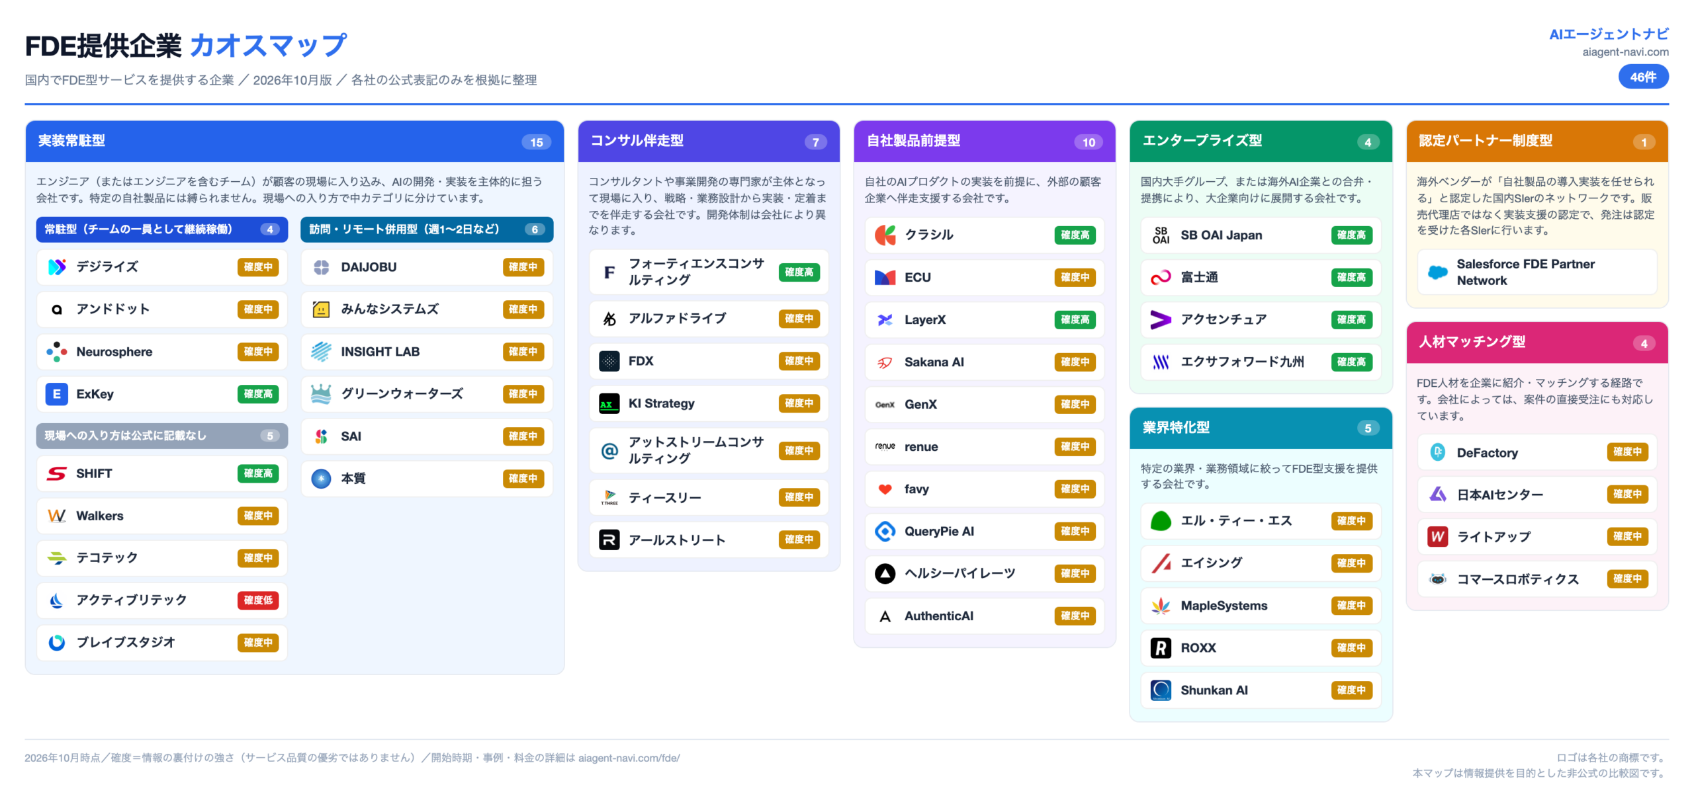The height and width of the screenshot is (806, 1694).
Task: Click the DAIJOBU logo icon
Action: (x=322, y=267)
